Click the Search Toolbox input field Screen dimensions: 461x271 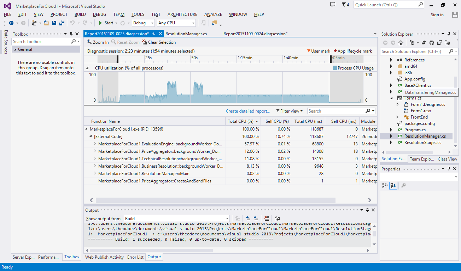pyautogui.click(x=46, y=42)
